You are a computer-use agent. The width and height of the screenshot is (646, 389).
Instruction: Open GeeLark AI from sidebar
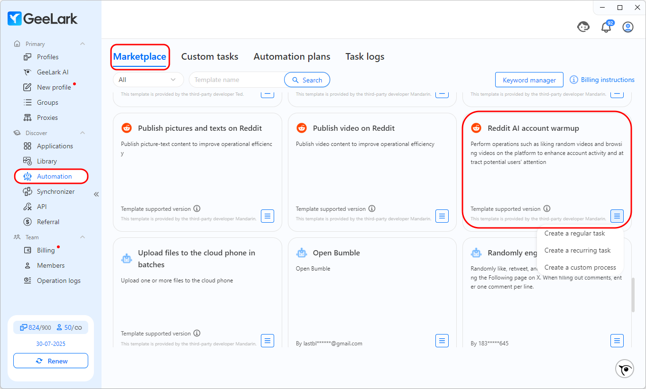pyautogui.click(x=53, y=72)
